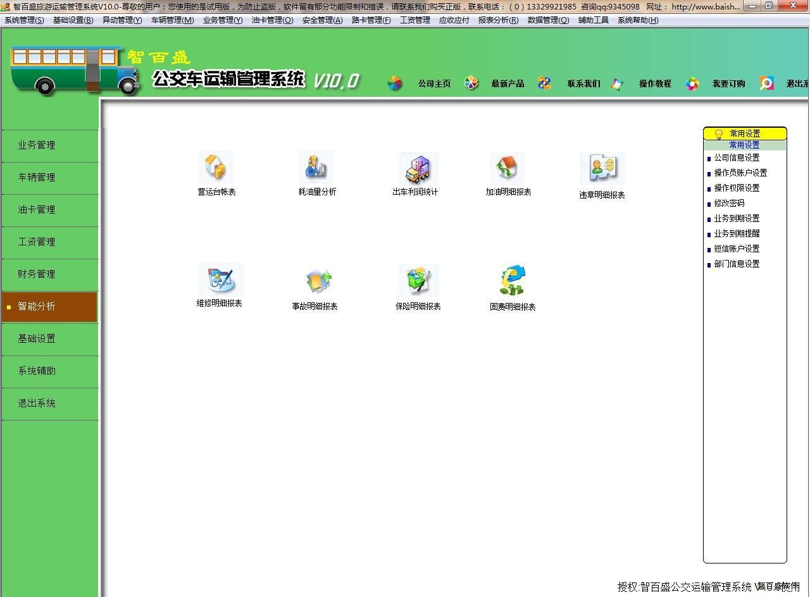Open the 耗油量分析 icon
Screen dimensions: 810x597
pyautogui.click(x=316, y=168)
